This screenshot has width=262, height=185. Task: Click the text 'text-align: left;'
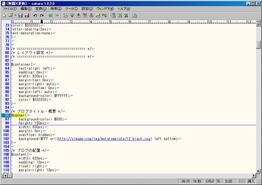[35, 68]
